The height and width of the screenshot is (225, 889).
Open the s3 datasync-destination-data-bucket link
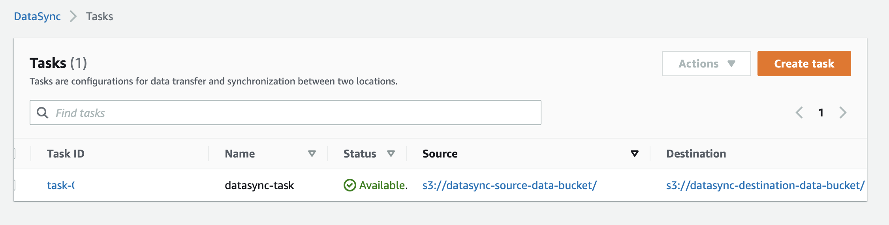coord(765,185)
